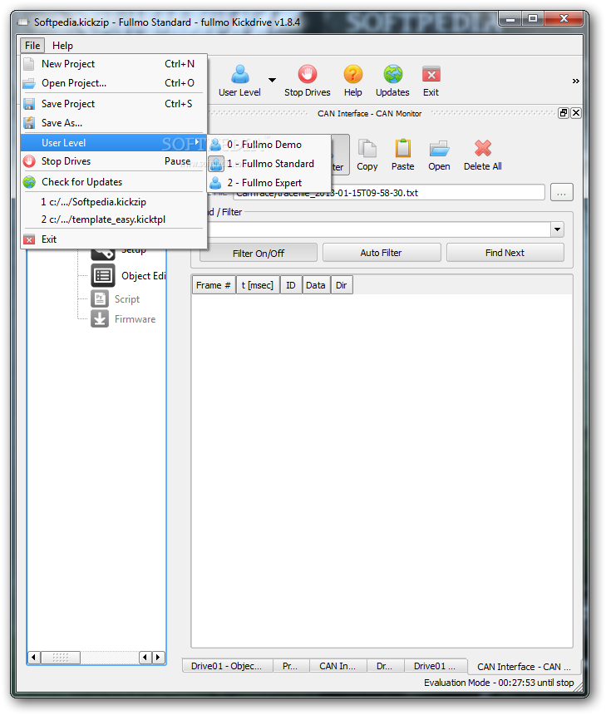The width and height of the screenshot is (606, 715).
Task: Click the Open folder icon in CAN Monitor
Action: (439, 148)
